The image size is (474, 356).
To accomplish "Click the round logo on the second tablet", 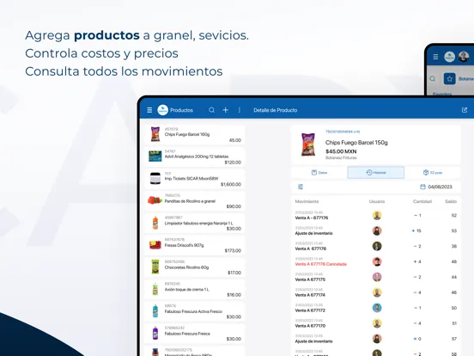I will [x=449, y=57].
